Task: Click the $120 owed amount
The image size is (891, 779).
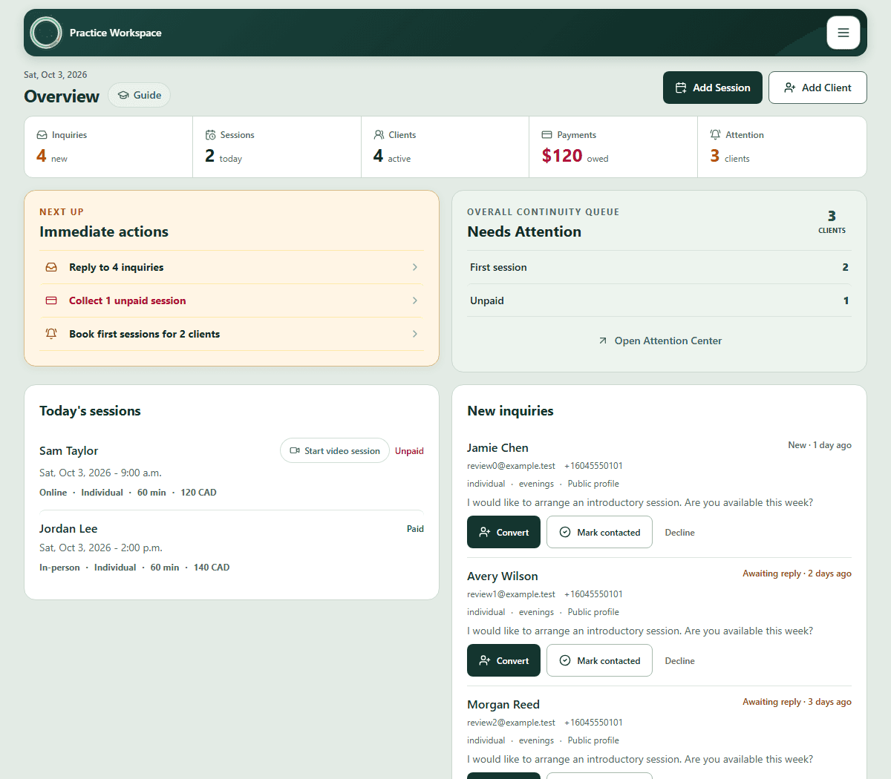Action: pyautogui.click(x=562, y=156)
